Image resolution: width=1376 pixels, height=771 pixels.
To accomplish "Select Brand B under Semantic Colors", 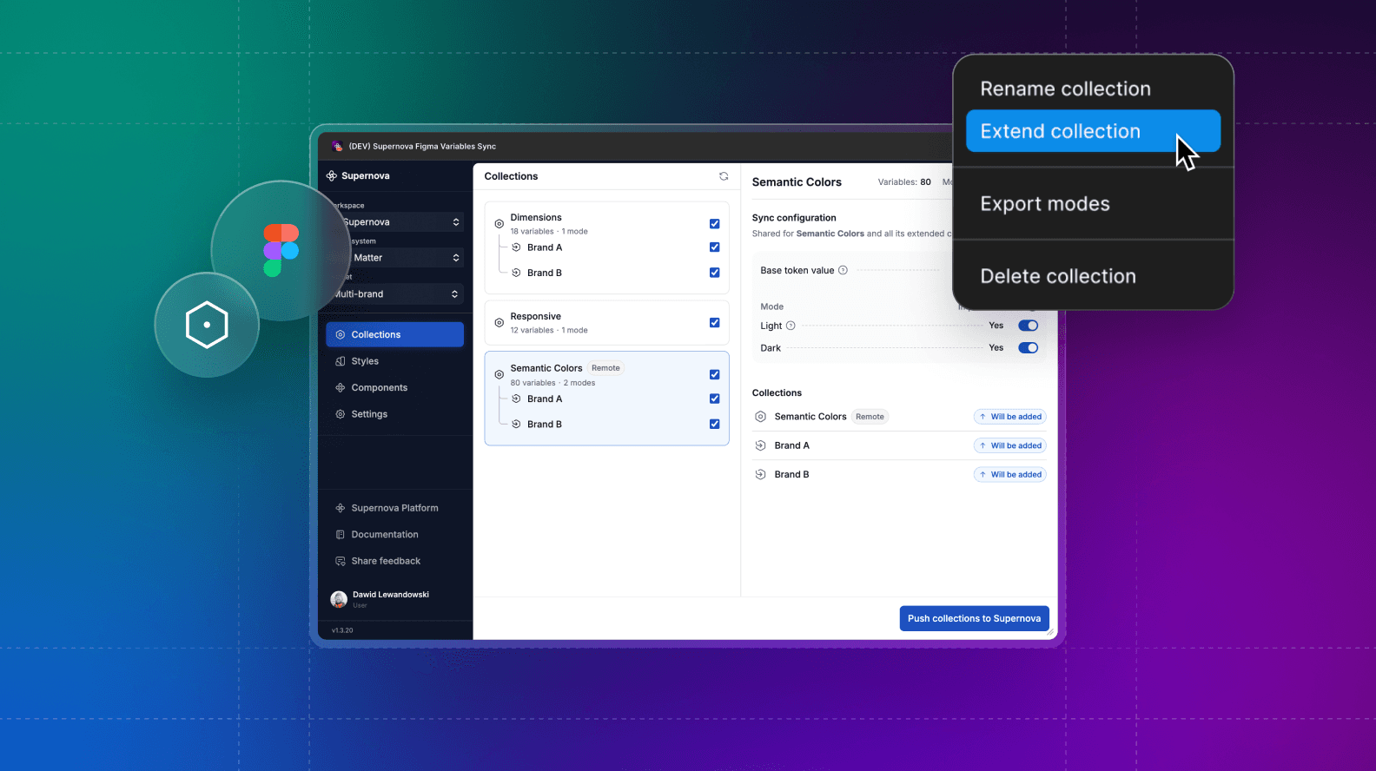I will tap(545, 425).
